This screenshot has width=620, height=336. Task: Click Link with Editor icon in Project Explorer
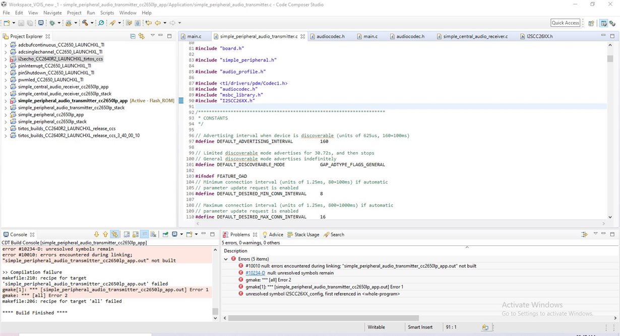(142, 36)
